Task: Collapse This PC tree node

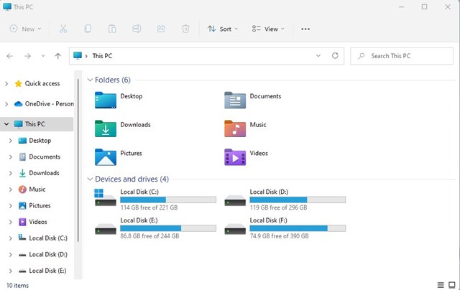Action: [6, 124]
